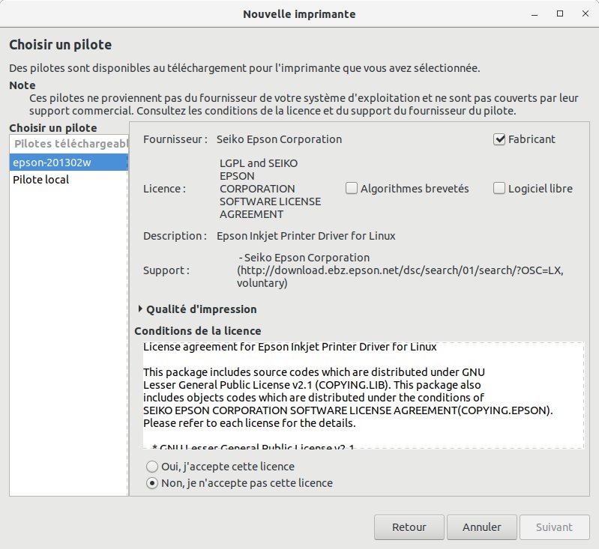Select the epson-201302w driver

pyautogui.click(x=69, y=163)
